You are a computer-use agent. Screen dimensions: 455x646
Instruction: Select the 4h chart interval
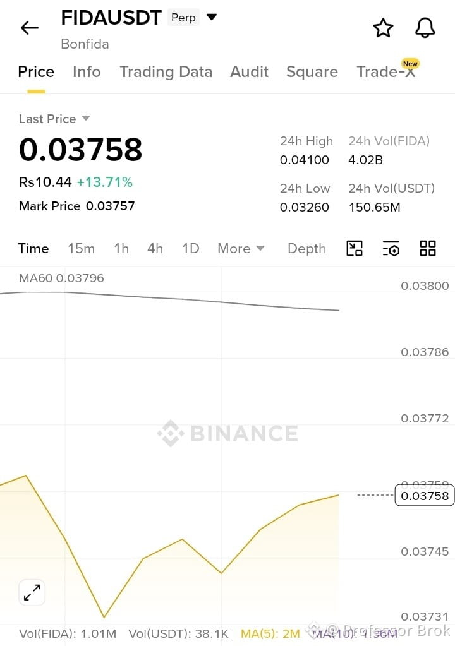[x=155, y=248]
